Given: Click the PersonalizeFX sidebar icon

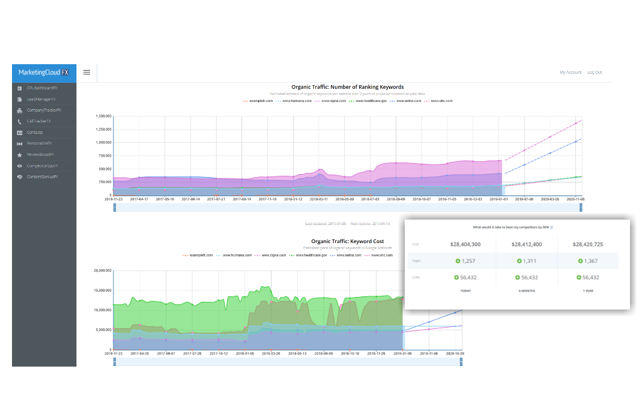Looking at the screenshot, I should click(x=19, y=143).
